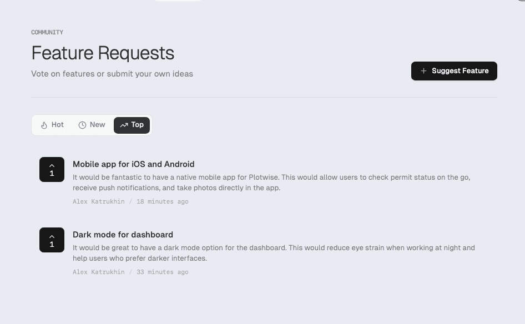Switch to the New sort tab
Viewport: 525px width, 324px height.
click(x=92, y=125)
